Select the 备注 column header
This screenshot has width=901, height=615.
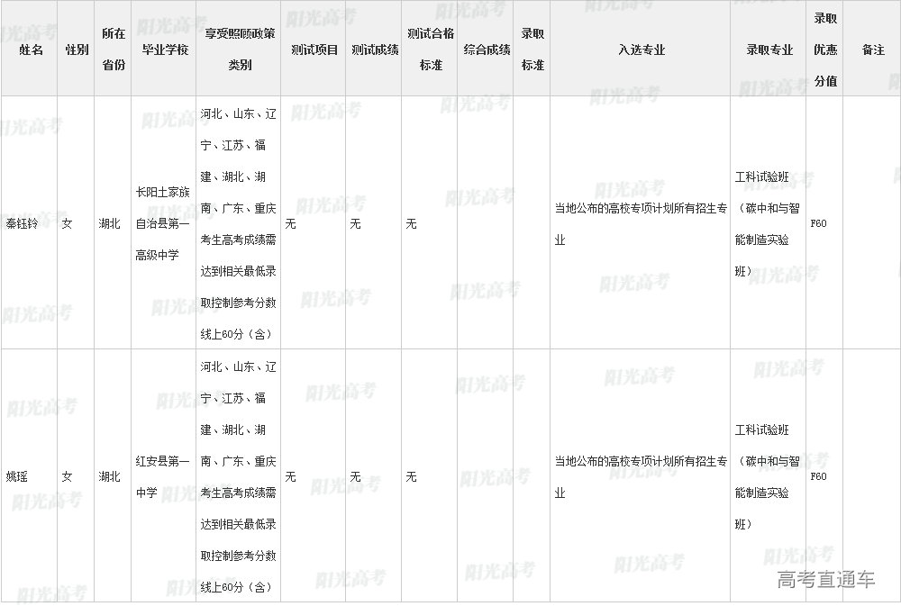click(872, 50)
